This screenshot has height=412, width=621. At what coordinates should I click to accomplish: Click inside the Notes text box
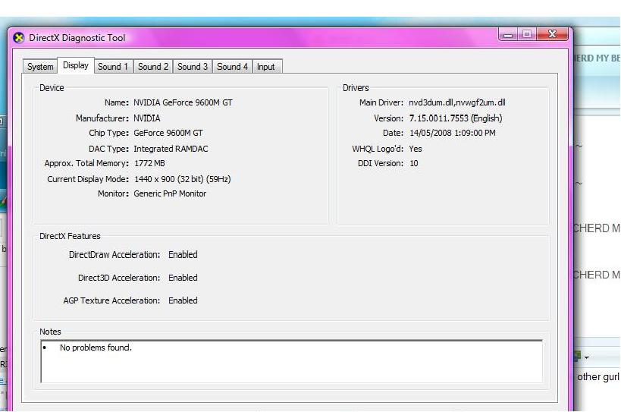291,364
